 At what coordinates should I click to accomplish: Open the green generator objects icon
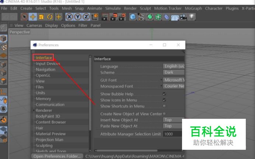point(150,17)
